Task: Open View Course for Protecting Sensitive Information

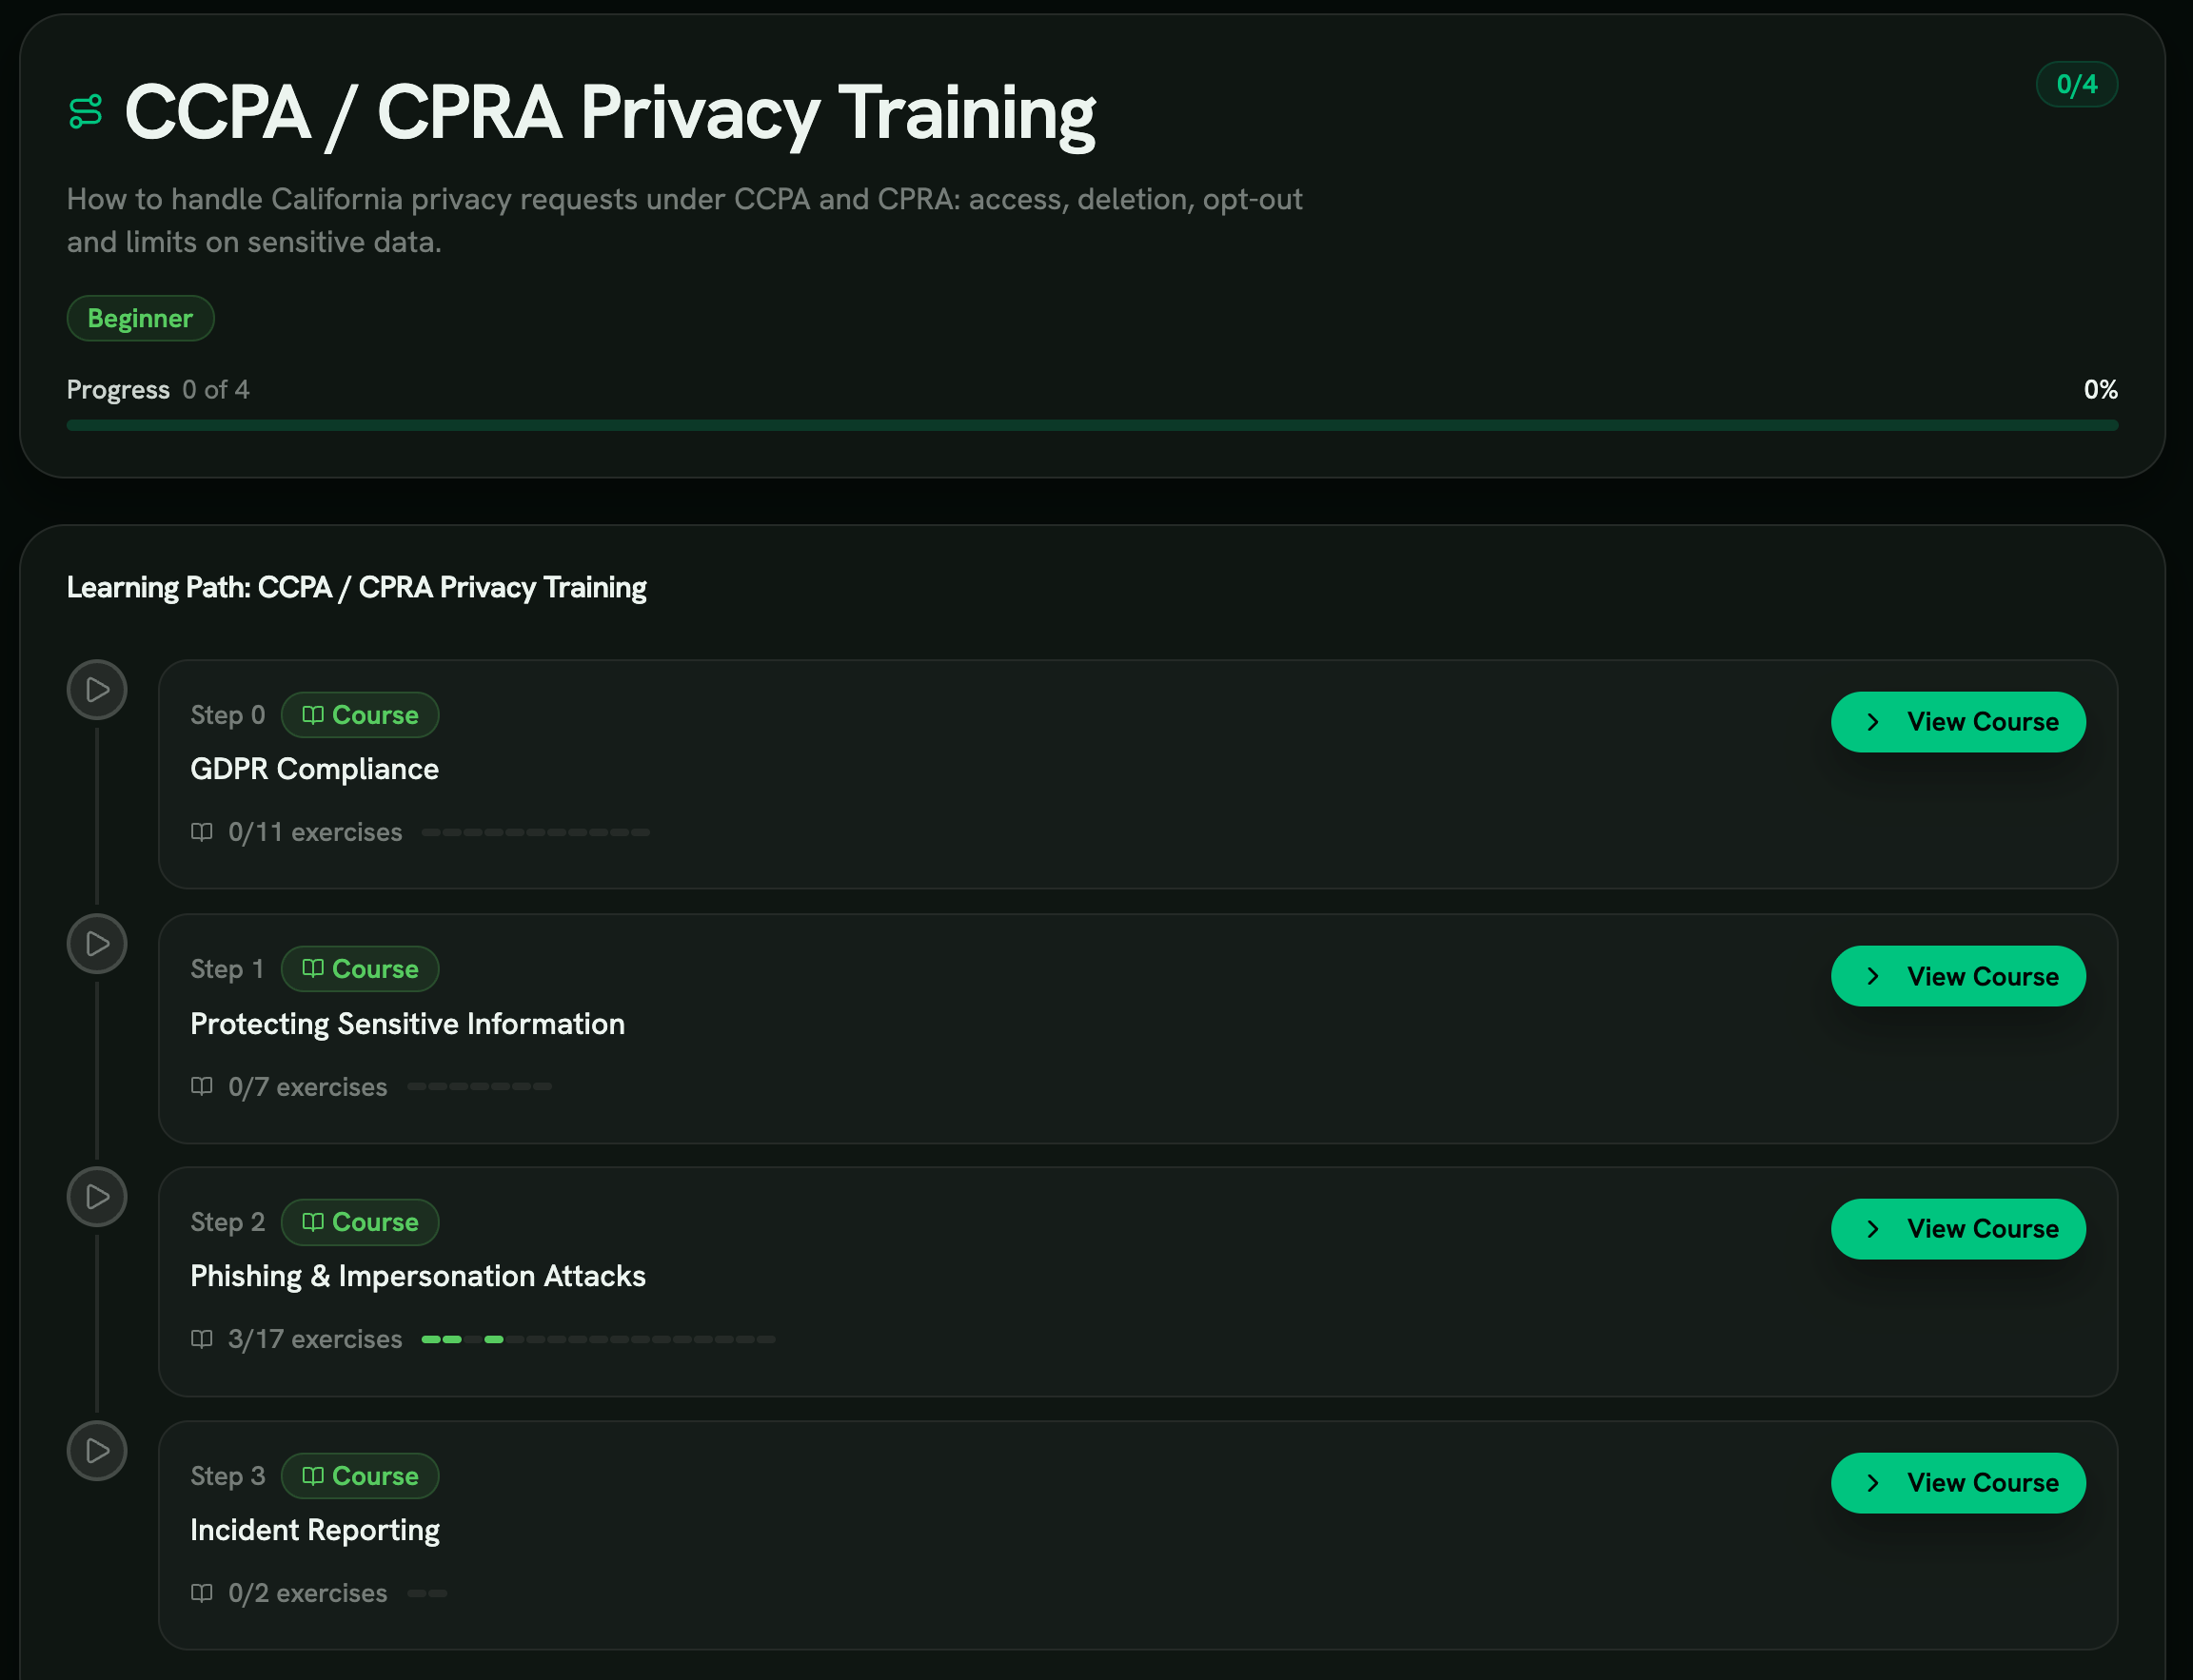Action: pyautogui.click(x=1958, y=976)
